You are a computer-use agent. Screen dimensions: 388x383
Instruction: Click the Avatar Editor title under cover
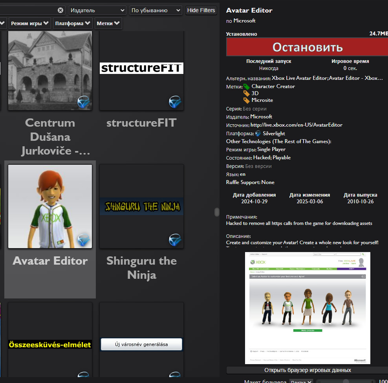tap(50, 261)
